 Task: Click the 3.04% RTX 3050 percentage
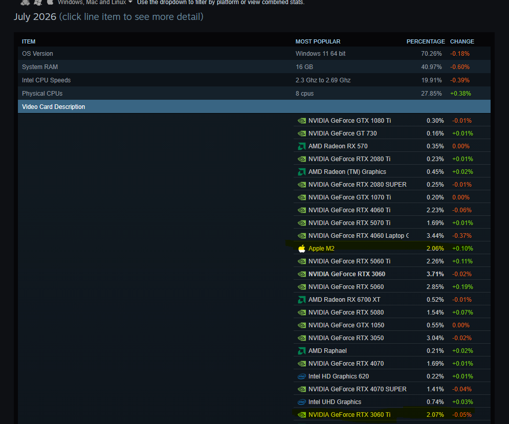(x=435, y=338)
